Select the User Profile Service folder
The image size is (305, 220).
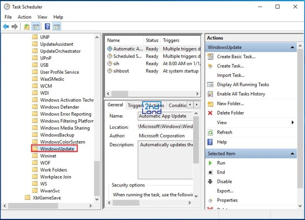click(60, 72)
